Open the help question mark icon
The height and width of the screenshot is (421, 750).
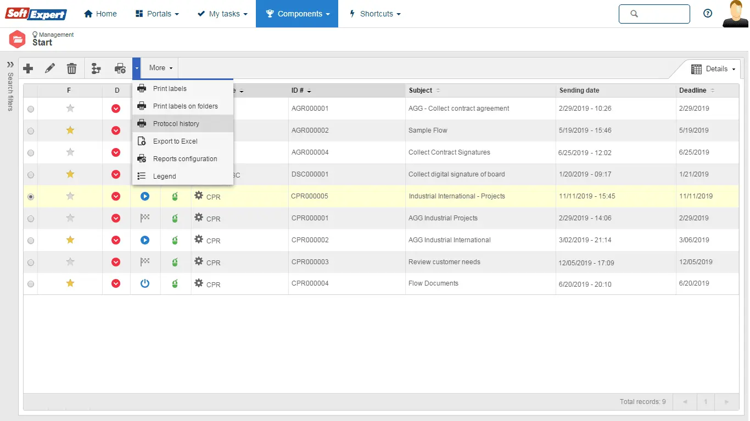point(708,14)
